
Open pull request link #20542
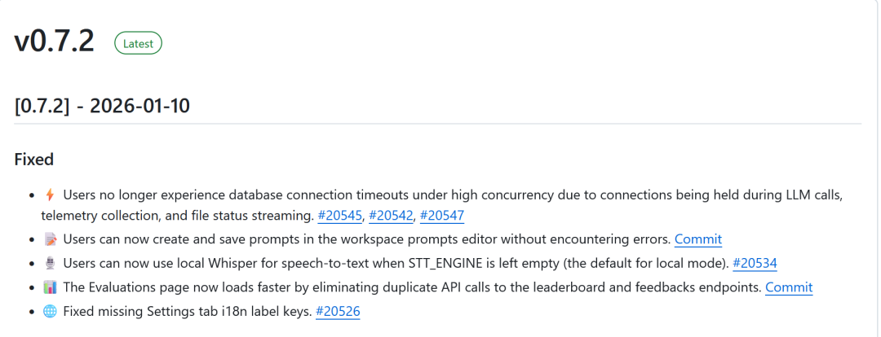(391, 216)
